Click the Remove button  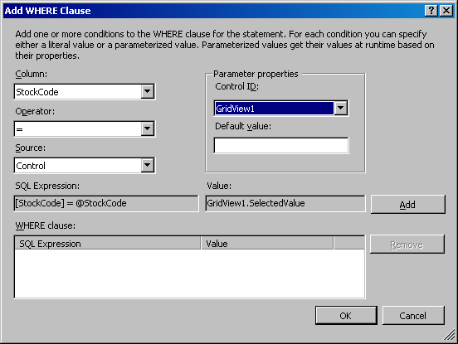(x=407, y=245)
